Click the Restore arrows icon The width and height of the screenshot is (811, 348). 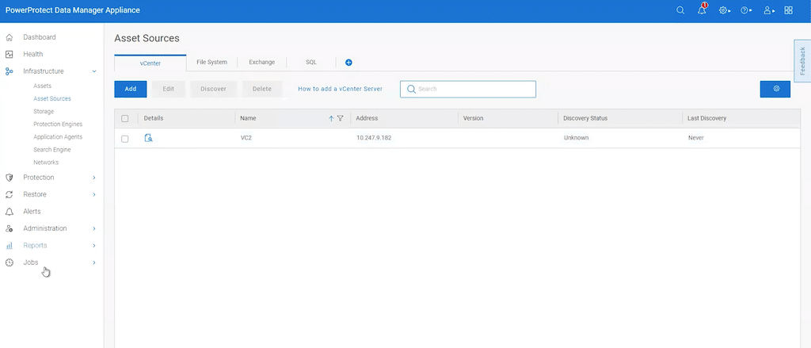pos(9,195)
